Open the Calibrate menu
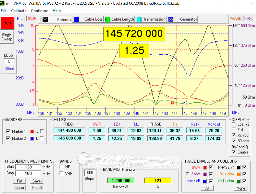 point(19,11)
